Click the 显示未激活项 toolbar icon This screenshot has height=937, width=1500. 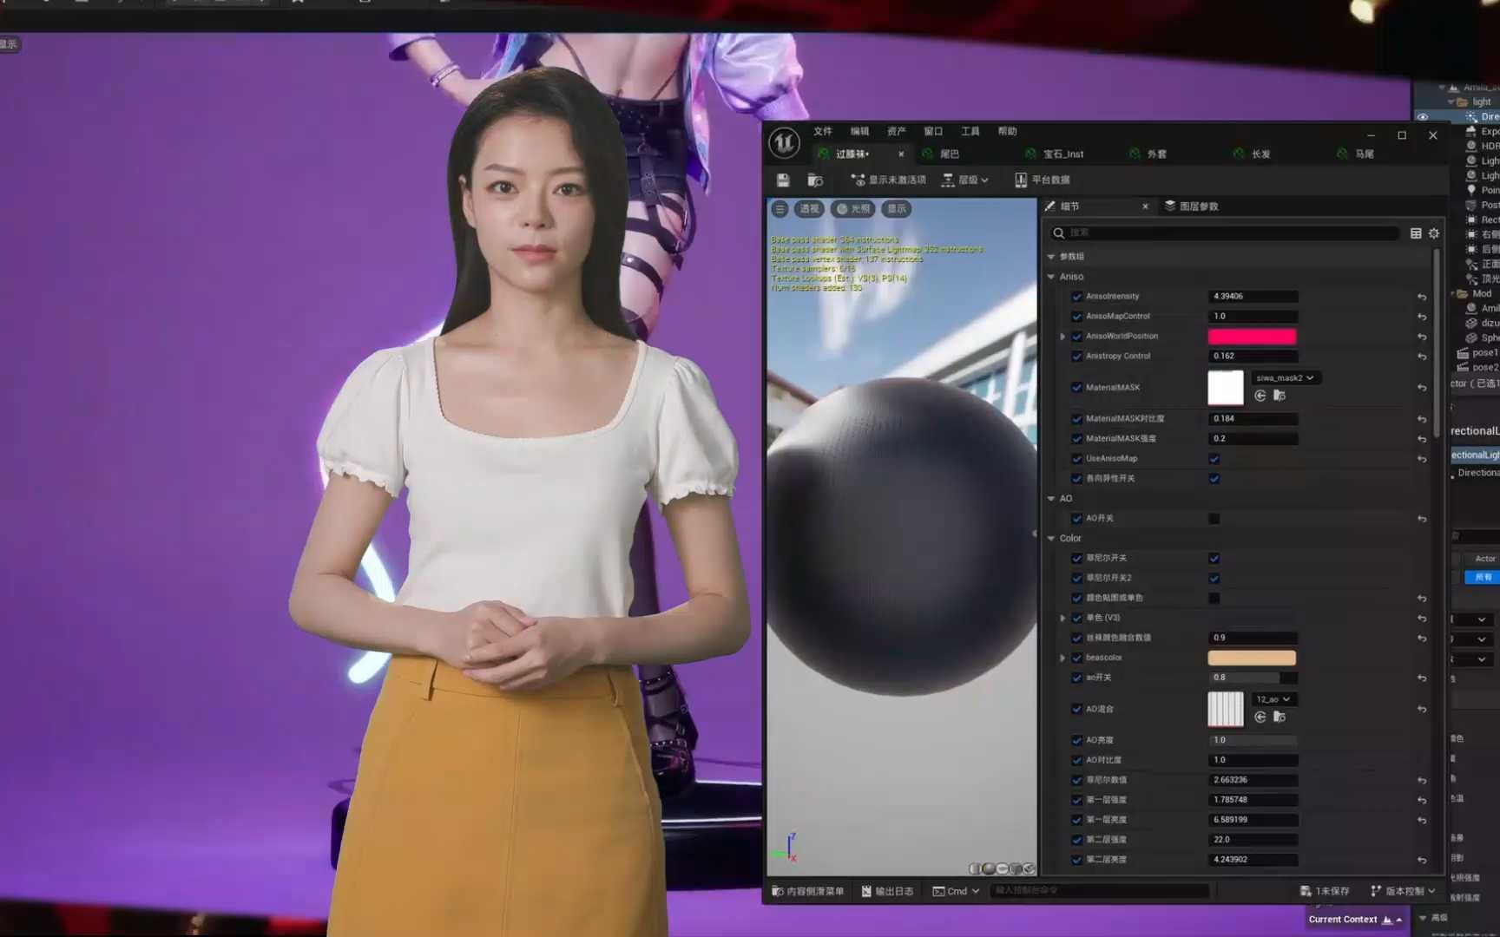[858, 180]
